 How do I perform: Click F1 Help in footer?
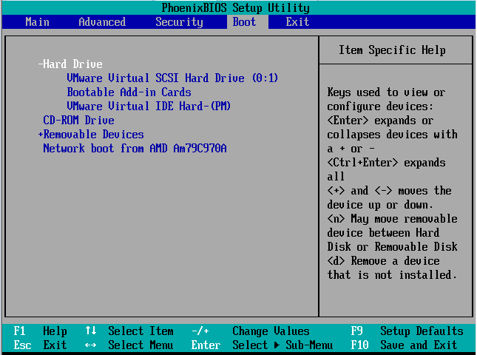pyautogui.click(x=40, y=331)
